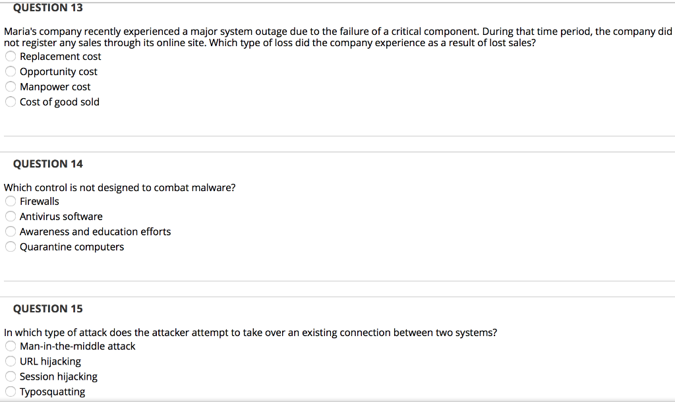Click the QUESTION 14 heading
Image resolution: width=675 pixels, height=402 pixels.
pos(48,163)
